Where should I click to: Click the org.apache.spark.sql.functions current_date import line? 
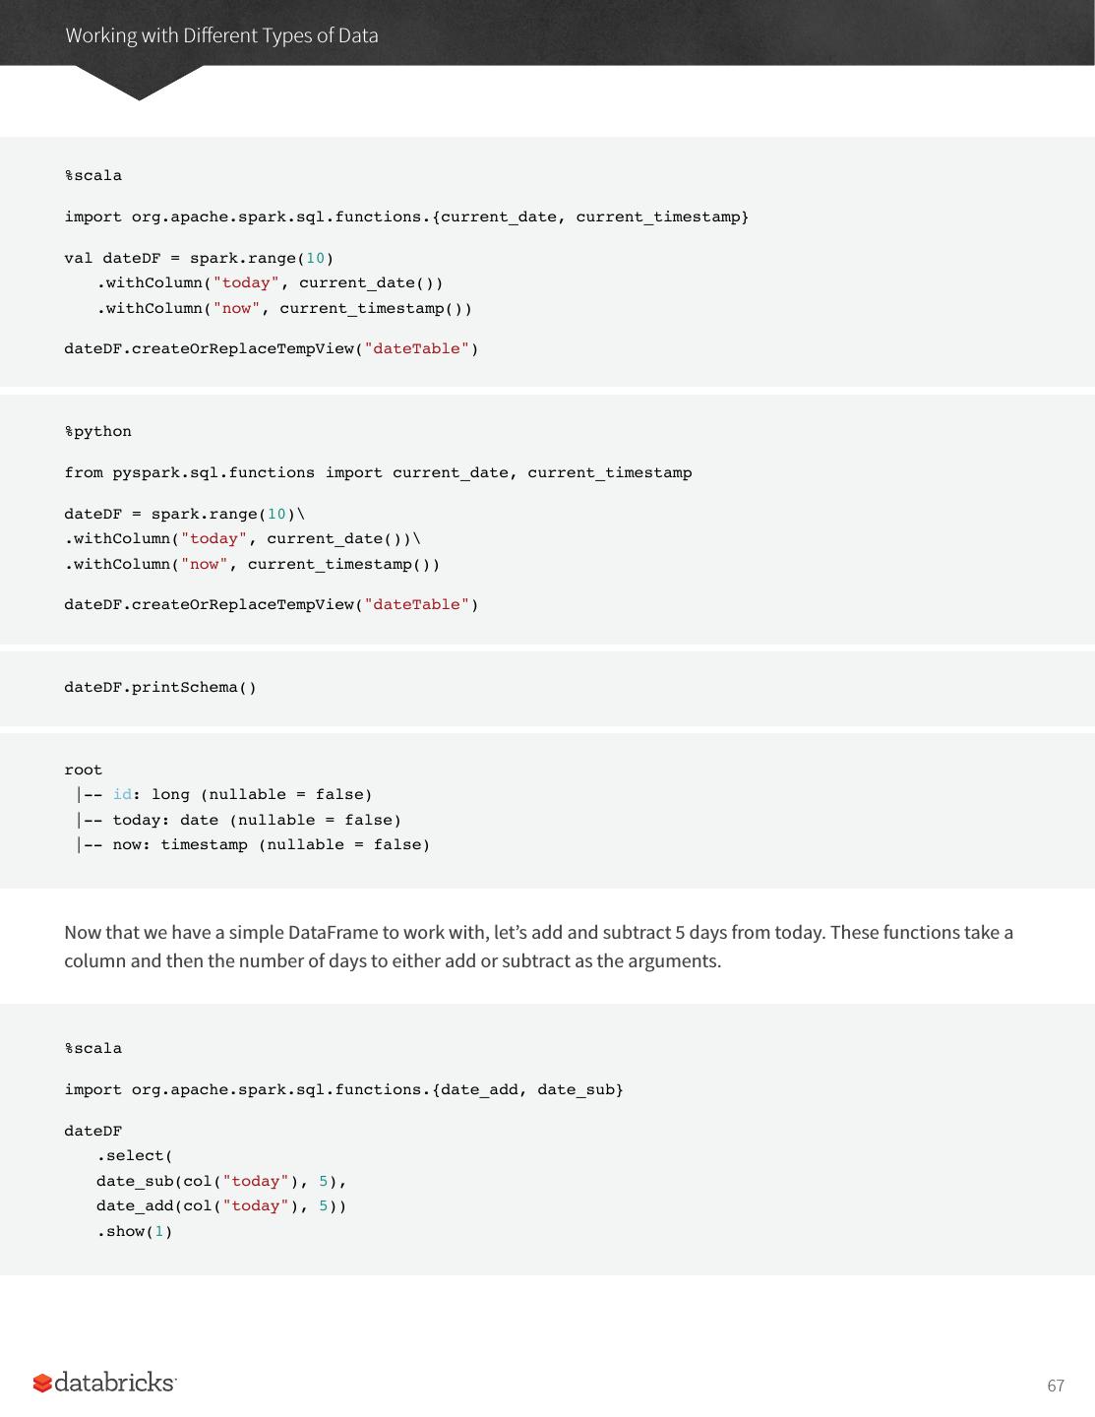405,217
